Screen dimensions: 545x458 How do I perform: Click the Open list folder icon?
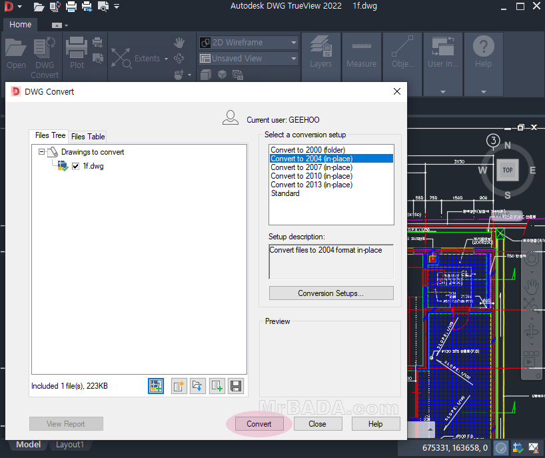coord(198,386)
